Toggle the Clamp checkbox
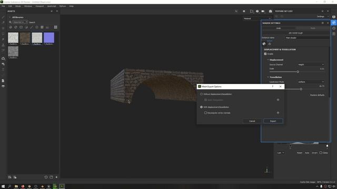 (321, 153)
